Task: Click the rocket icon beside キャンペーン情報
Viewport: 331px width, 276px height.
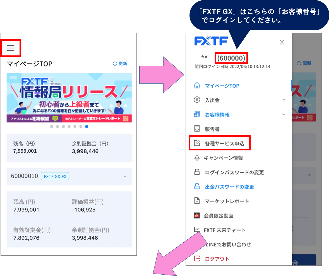Action: coord(197,158)
